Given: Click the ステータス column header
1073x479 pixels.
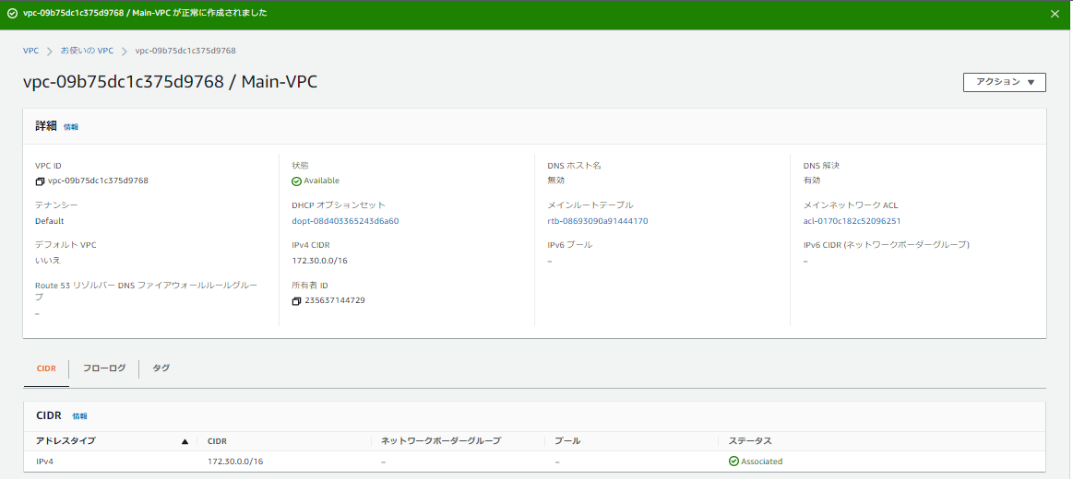Looking at the screenshot, I should pyautogui.click(x=749, y=441).
